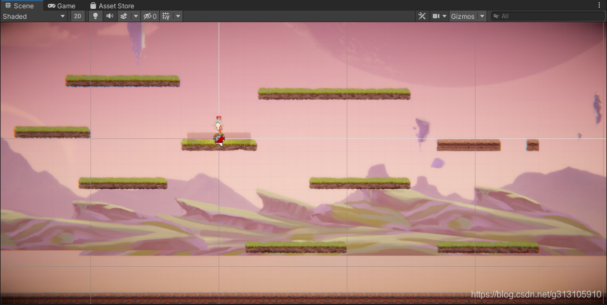Select the red arrow gizmo at player's feet
The height and width of the screenshot is (305, 607).
coord(219,141)
